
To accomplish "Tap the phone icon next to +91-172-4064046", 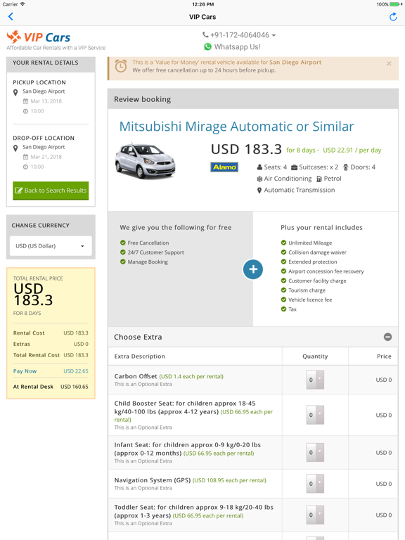I will [205, 34].
